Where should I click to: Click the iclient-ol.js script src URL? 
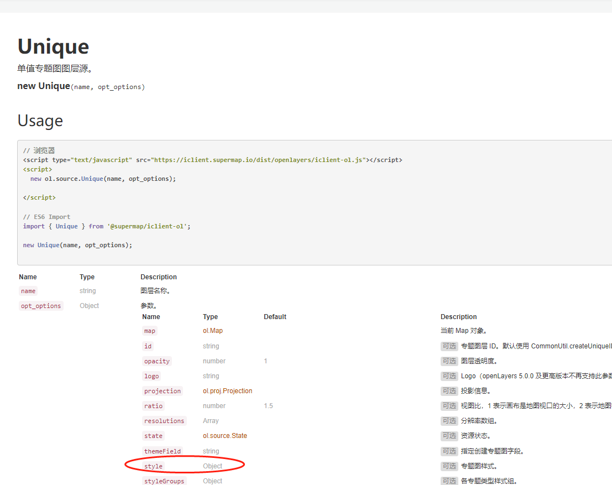[259, 160]
